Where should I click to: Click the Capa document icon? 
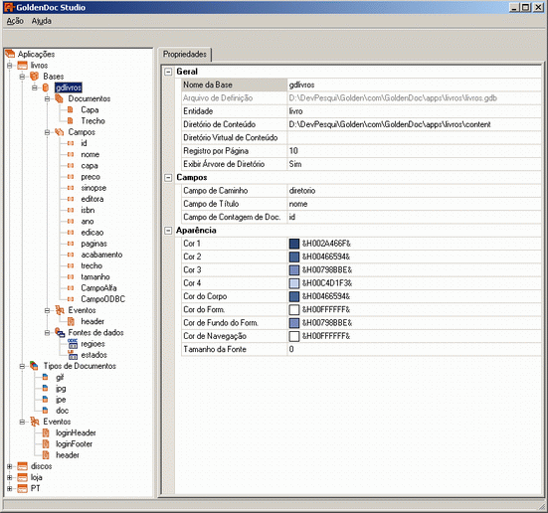[71, 109]
